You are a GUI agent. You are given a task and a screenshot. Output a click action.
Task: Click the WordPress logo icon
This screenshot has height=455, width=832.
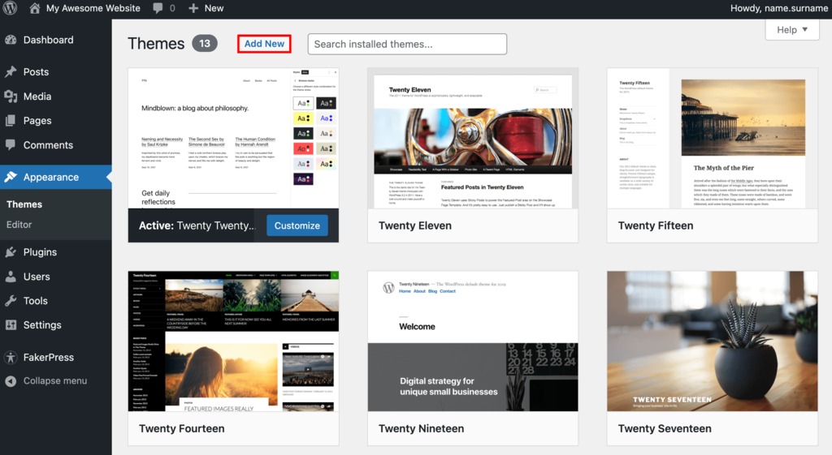point(11,8)
